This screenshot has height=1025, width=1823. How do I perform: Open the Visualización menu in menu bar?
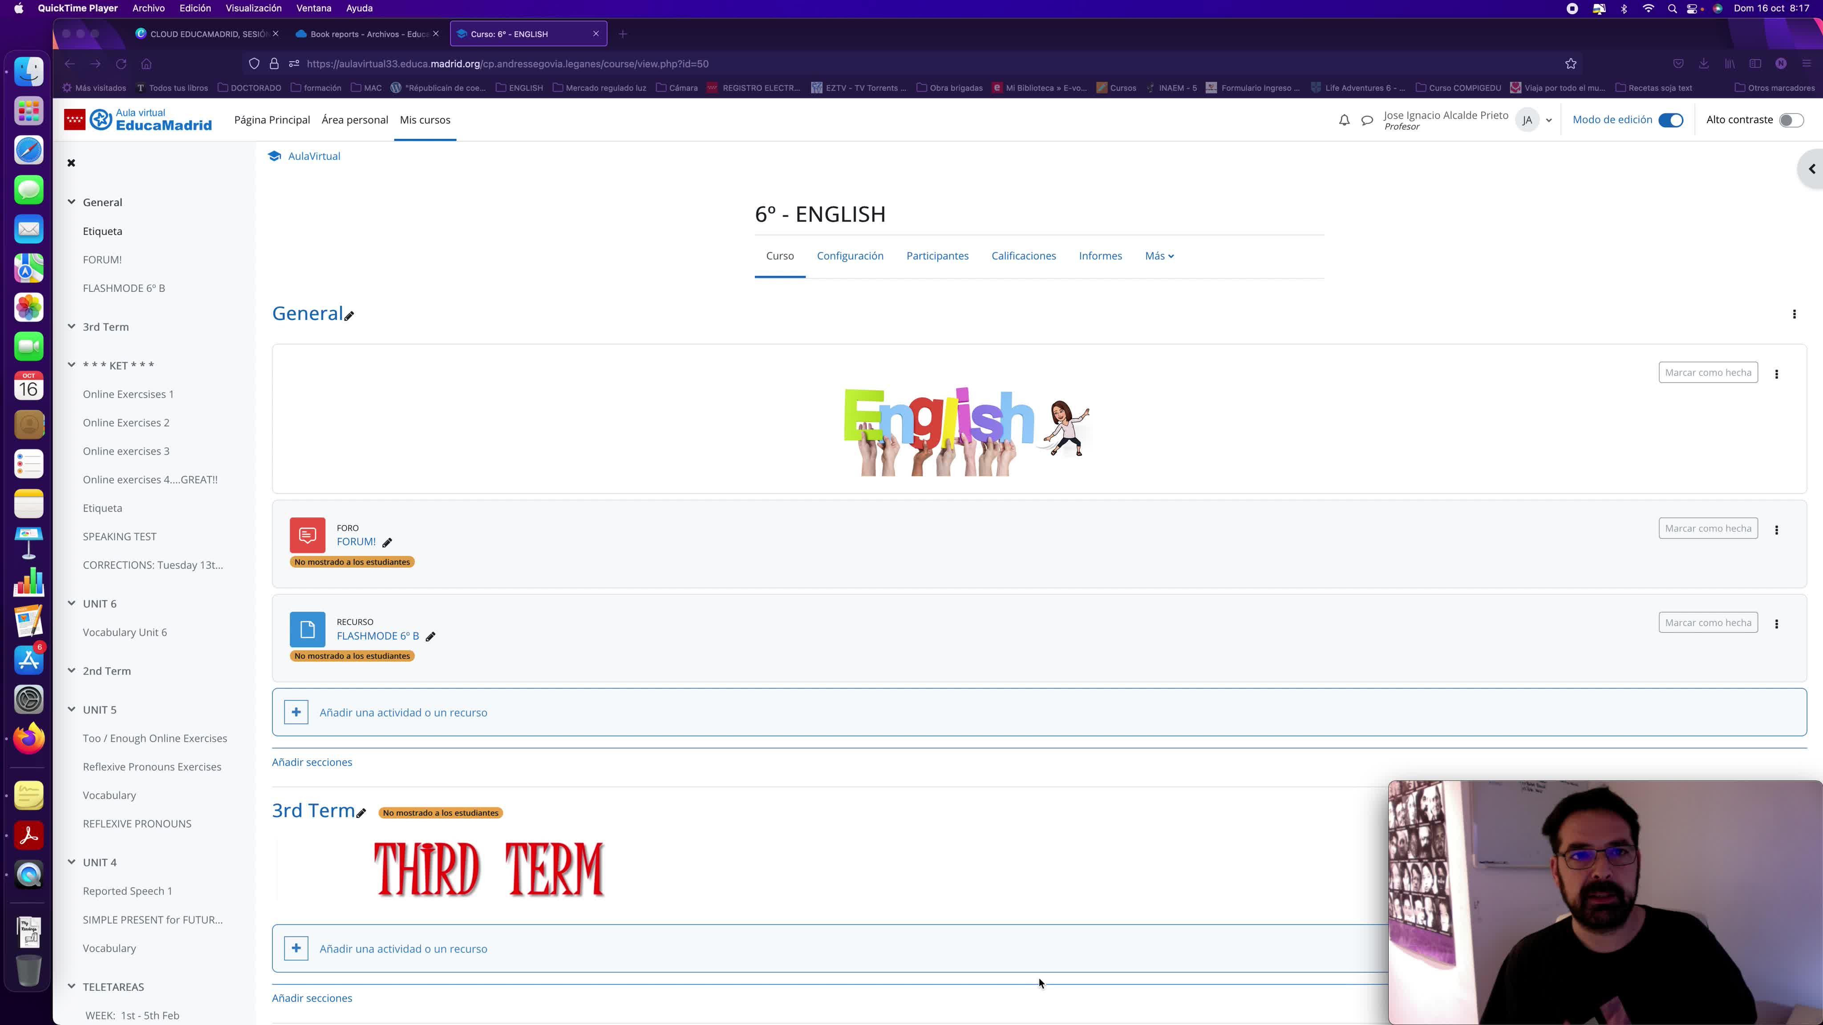coord(253,8)
